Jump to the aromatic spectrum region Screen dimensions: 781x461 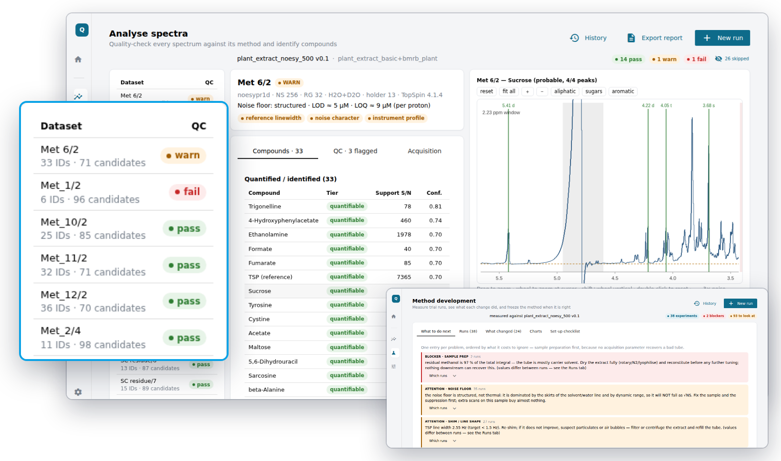tap(623, 91)
